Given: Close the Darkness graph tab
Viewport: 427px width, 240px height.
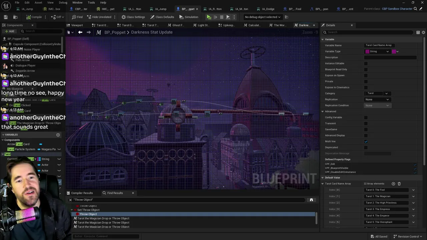Looking at the screenshot, I should [314, 25].
